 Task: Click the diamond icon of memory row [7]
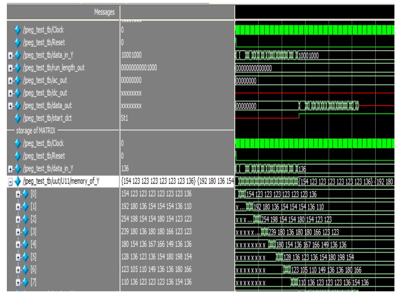point(25,282)
